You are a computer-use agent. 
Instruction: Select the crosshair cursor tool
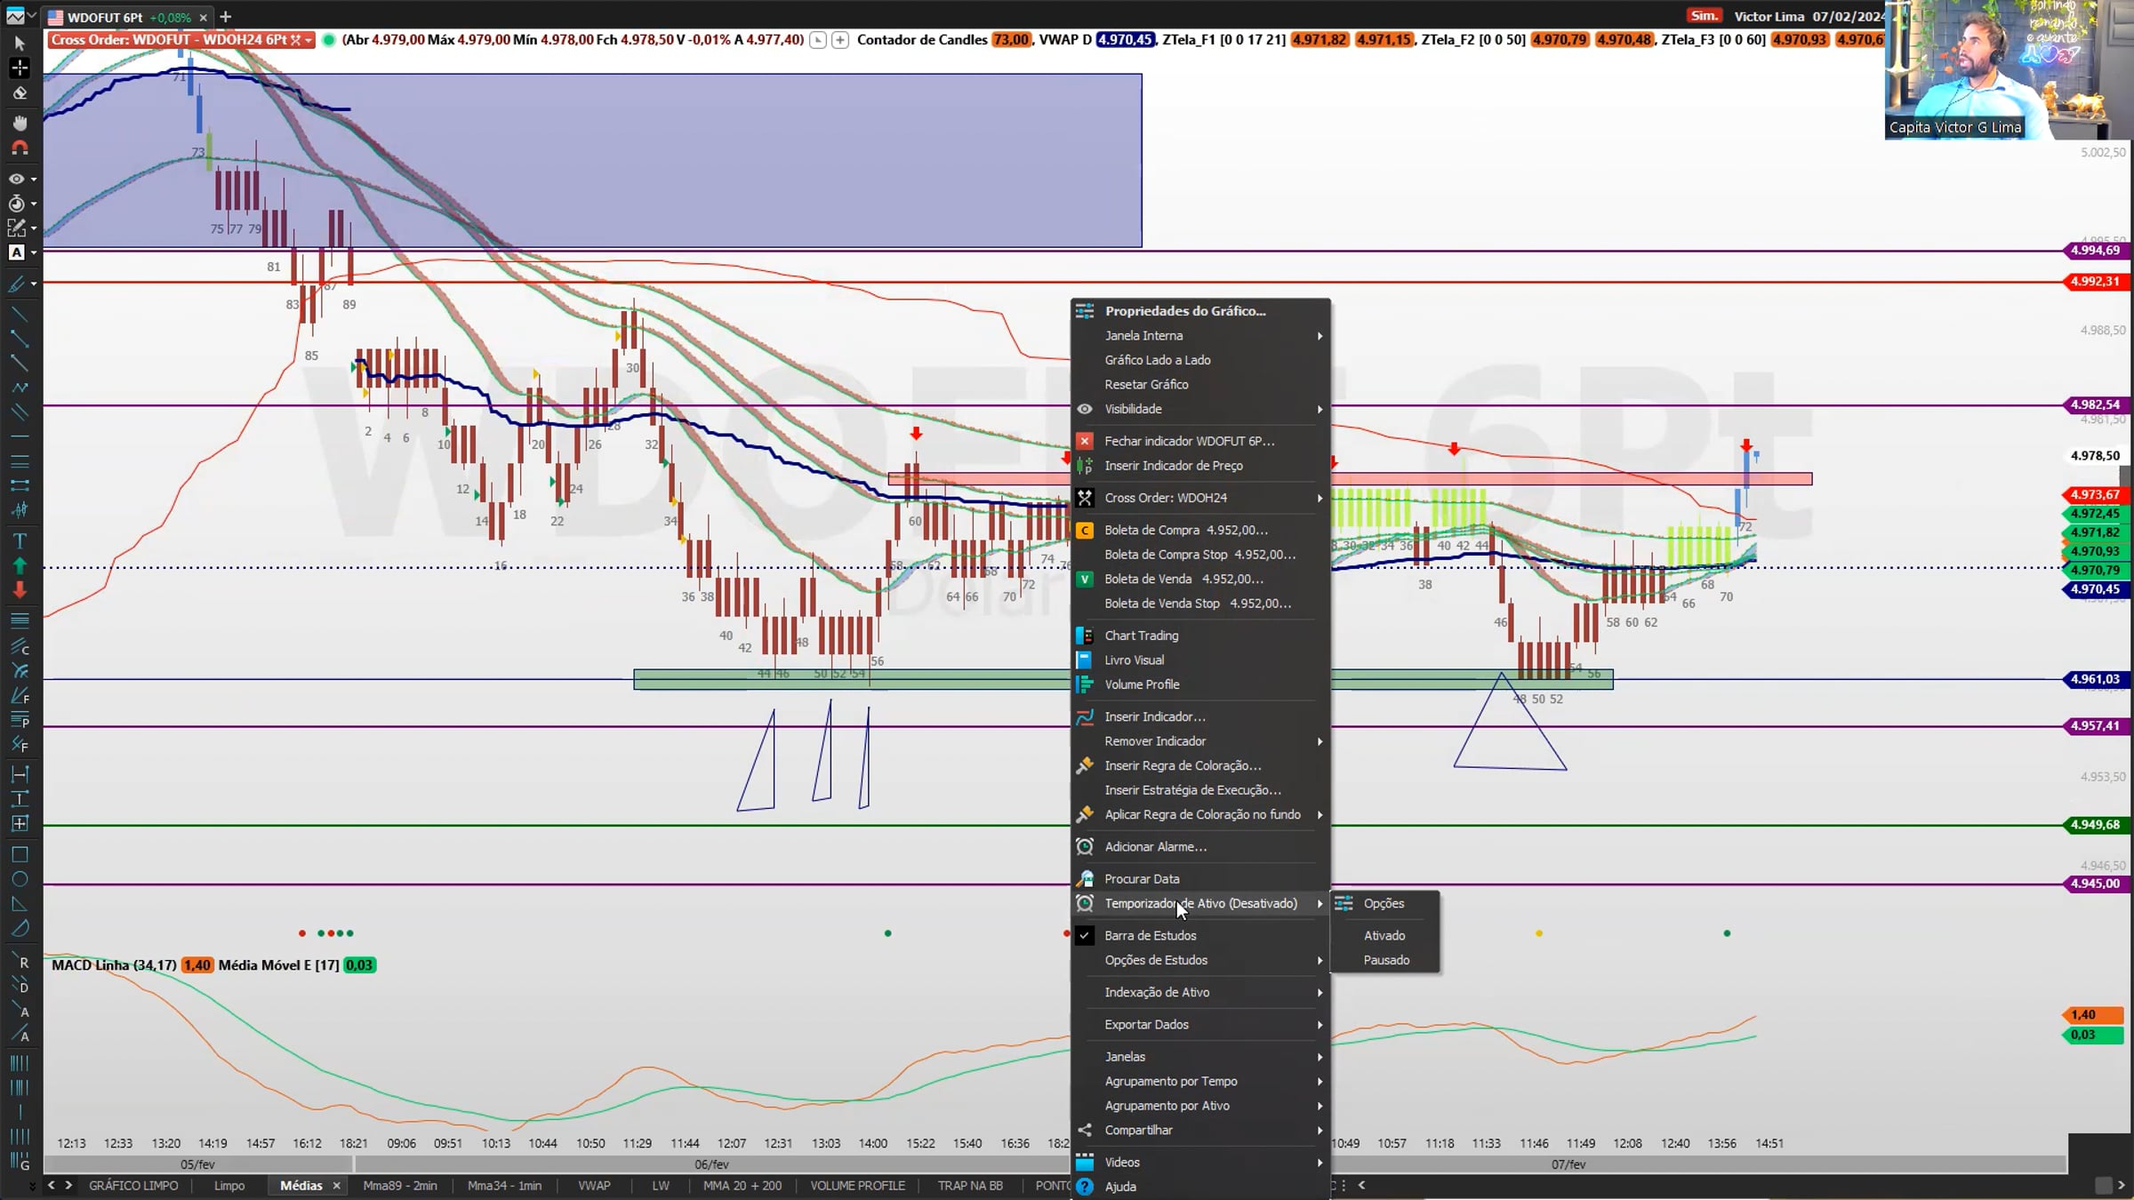20,68
